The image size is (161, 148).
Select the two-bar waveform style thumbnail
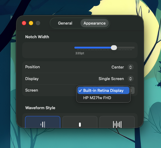(x=43, y=122)
